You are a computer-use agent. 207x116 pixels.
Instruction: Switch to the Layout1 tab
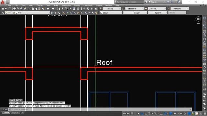tap(15, 113)
